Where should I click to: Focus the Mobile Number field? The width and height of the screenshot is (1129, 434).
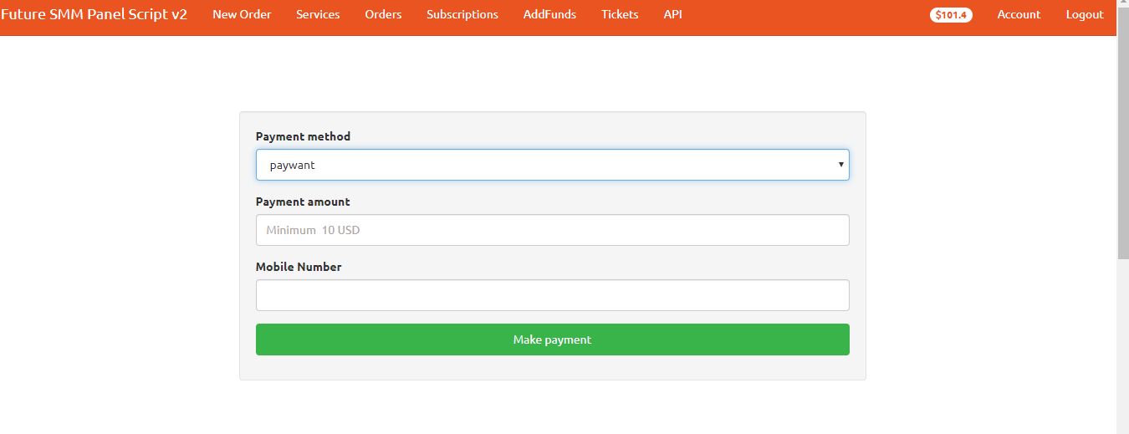click(552, 295)
